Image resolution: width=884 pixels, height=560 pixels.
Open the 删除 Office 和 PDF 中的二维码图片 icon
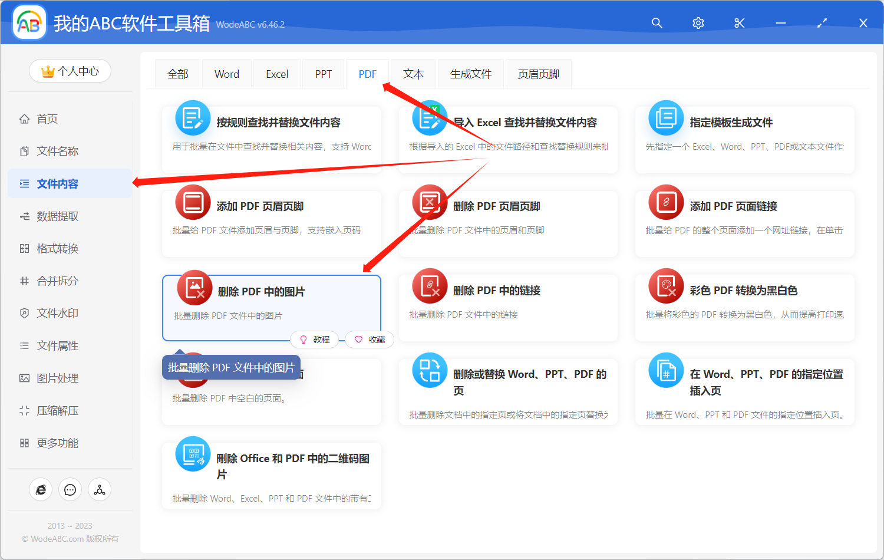pos(193,454)
